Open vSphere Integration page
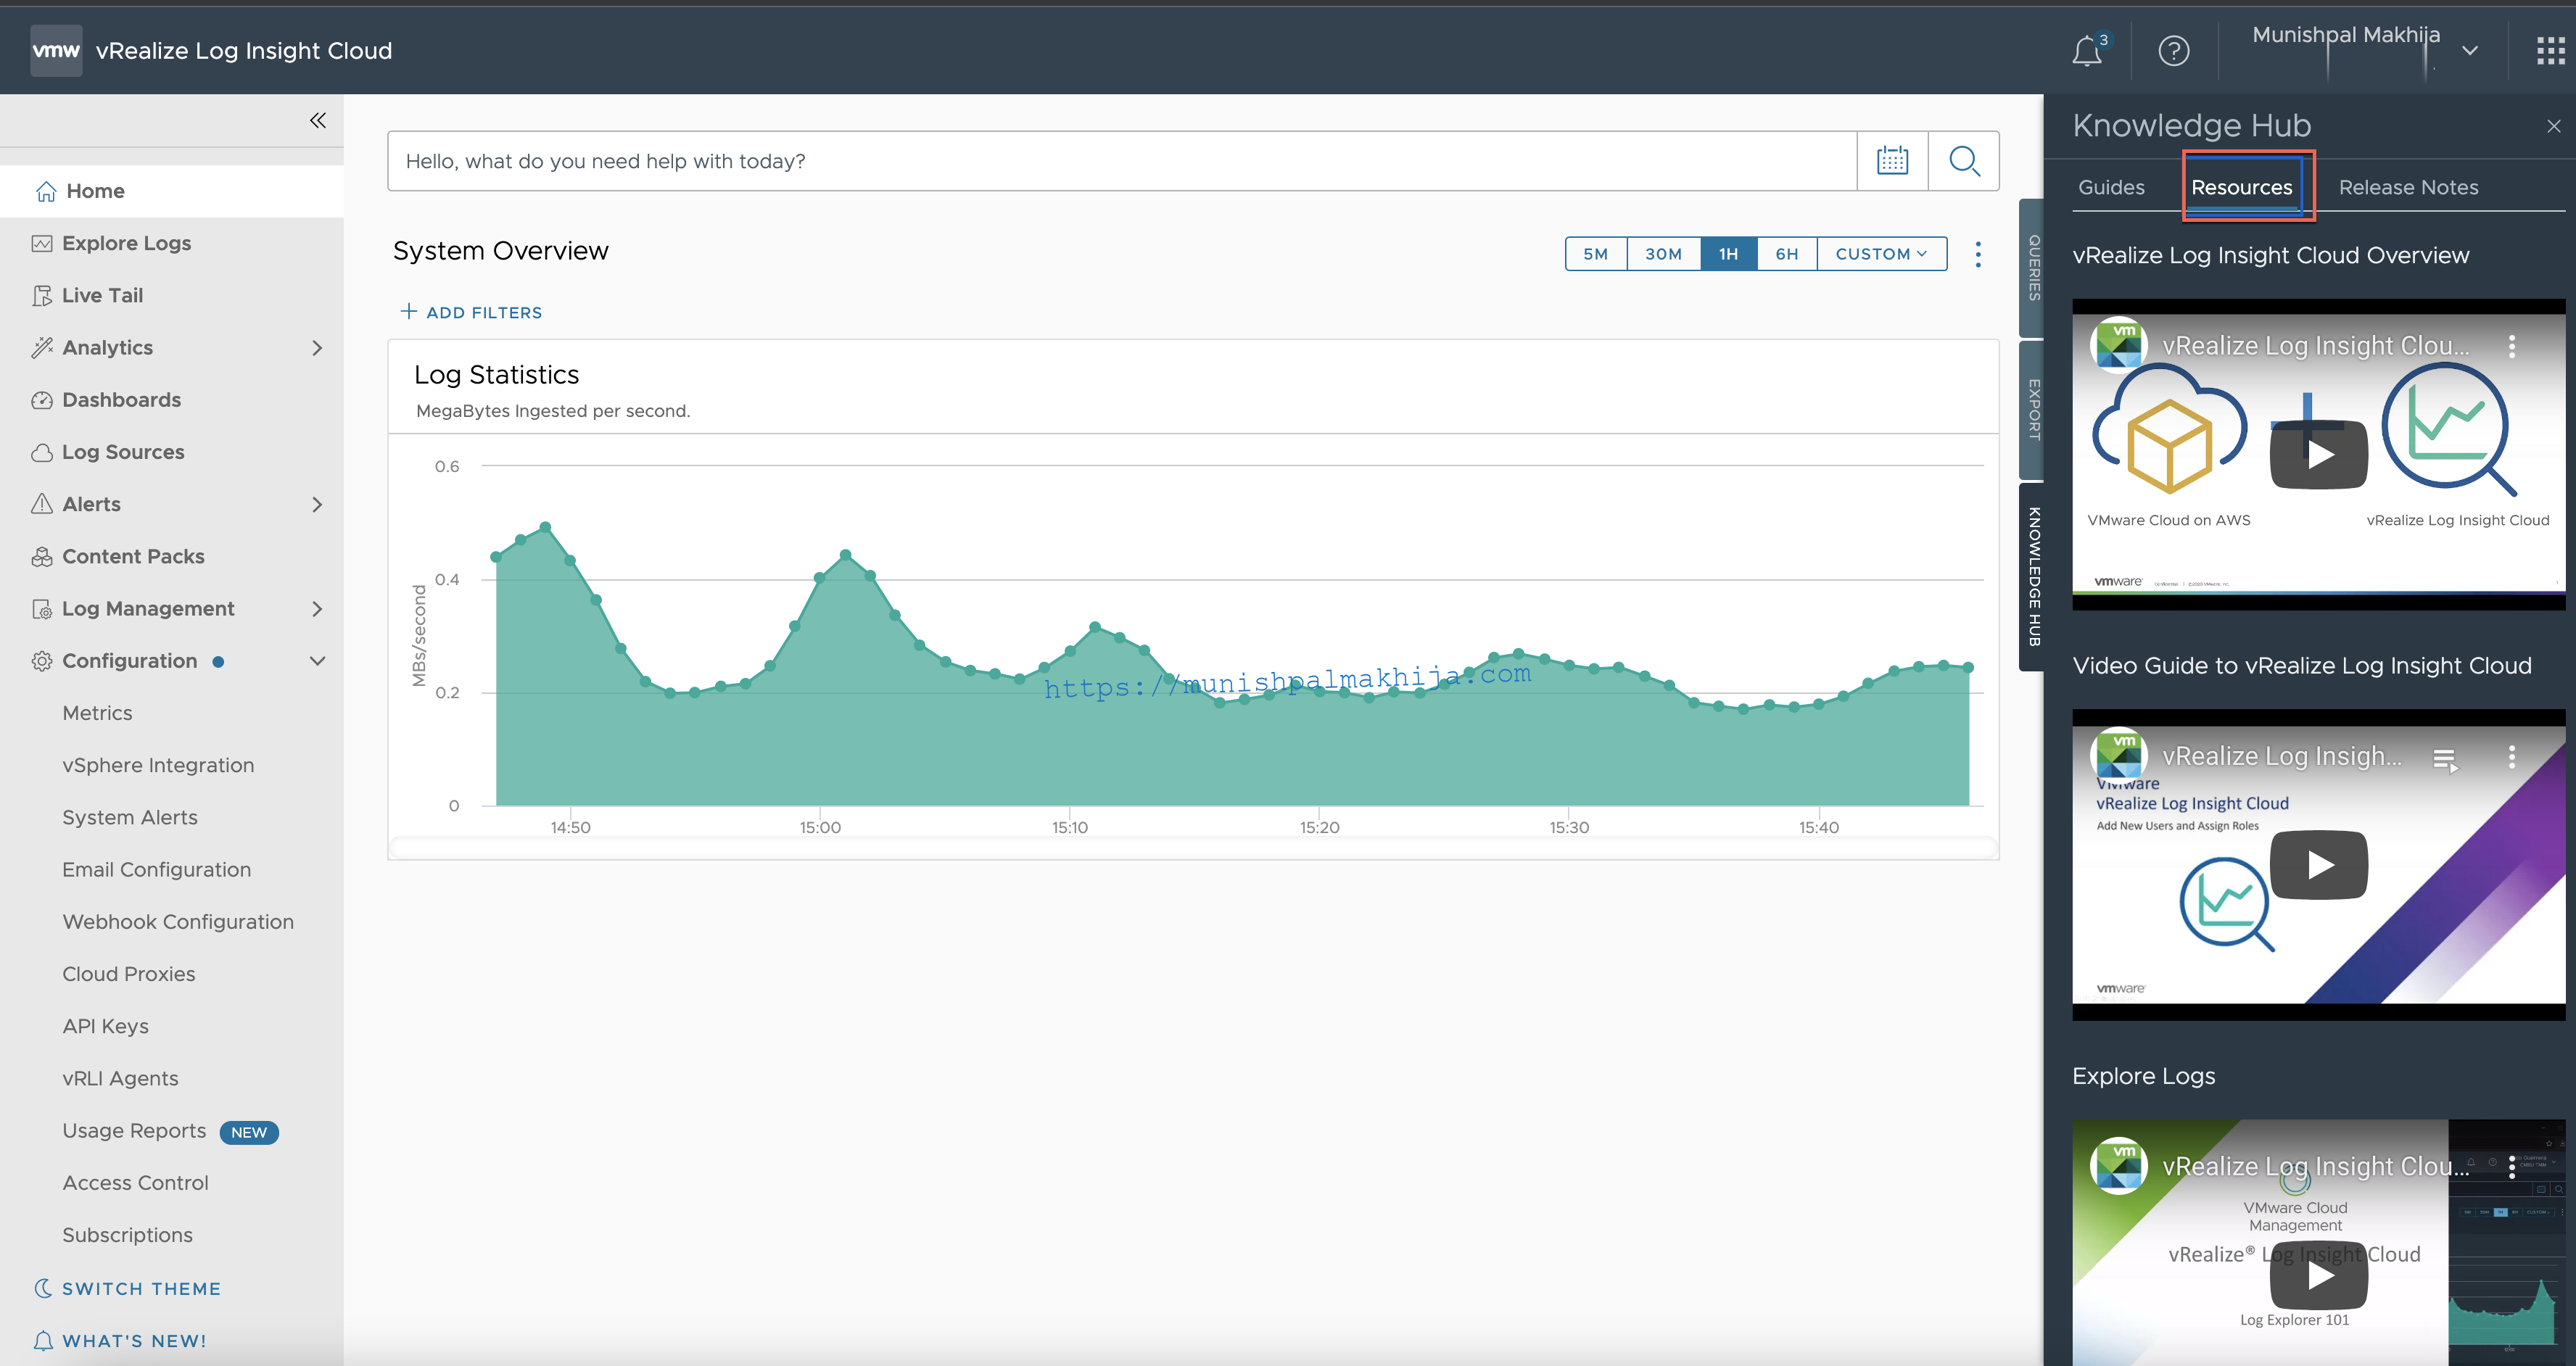This screenshot has height=1366, width=2576. pyautogui.click(x=158, y=765)
